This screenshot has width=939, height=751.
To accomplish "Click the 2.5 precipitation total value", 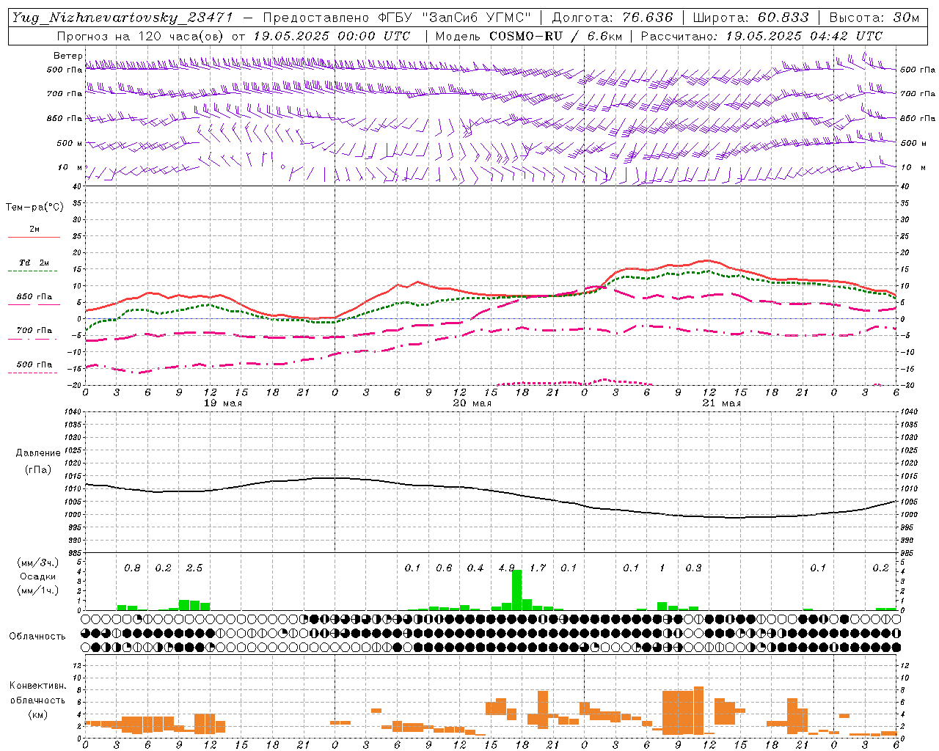I will [x=194, y=568].
